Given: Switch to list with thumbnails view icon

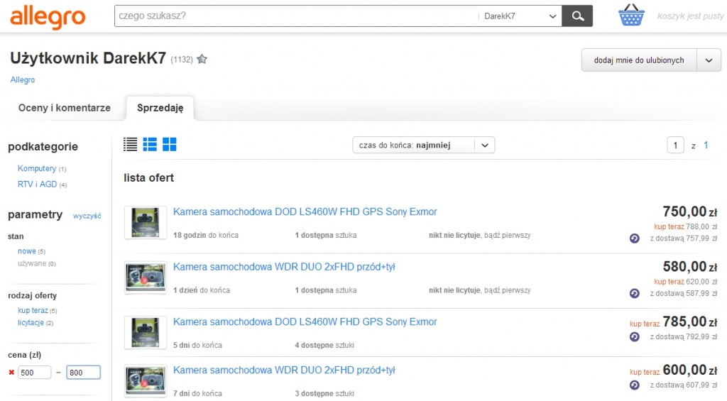Looking at the screenshot, I should coord(150,145).
